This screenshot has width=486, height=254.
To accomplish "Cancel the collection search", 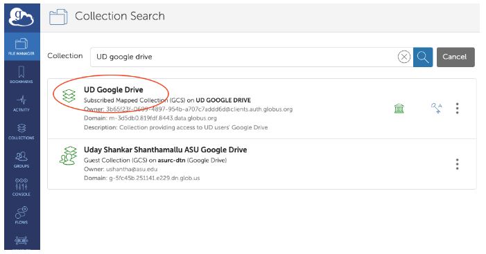I will tap(455, 57).
